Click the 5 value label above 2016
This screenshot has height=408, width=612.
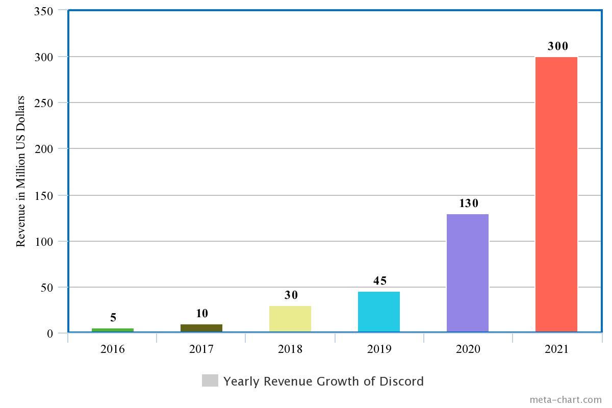(113, 317)
